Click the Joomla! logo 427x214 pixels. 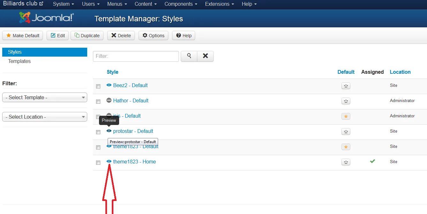[x=46, y=18]
